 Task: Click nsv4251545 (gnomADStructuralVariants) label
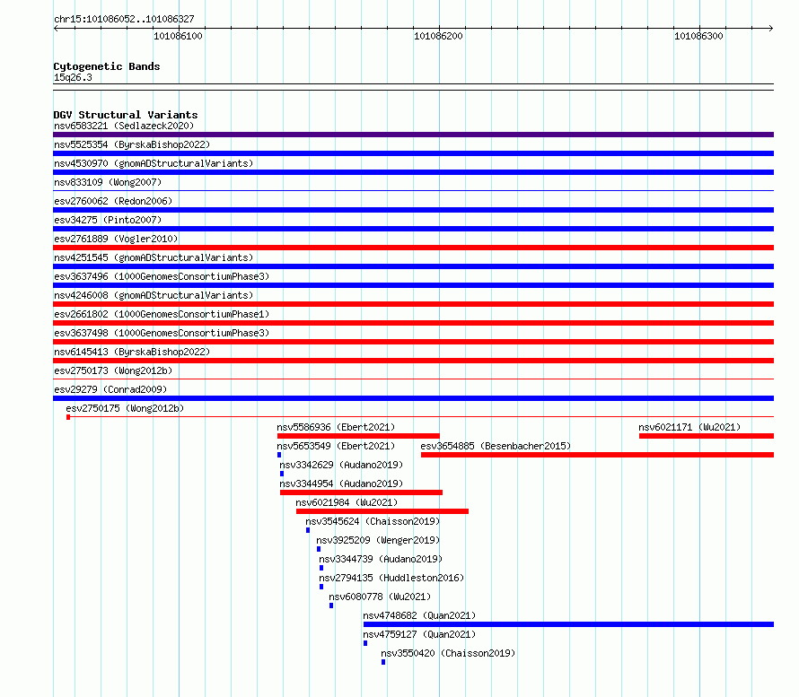pos(154,257)
